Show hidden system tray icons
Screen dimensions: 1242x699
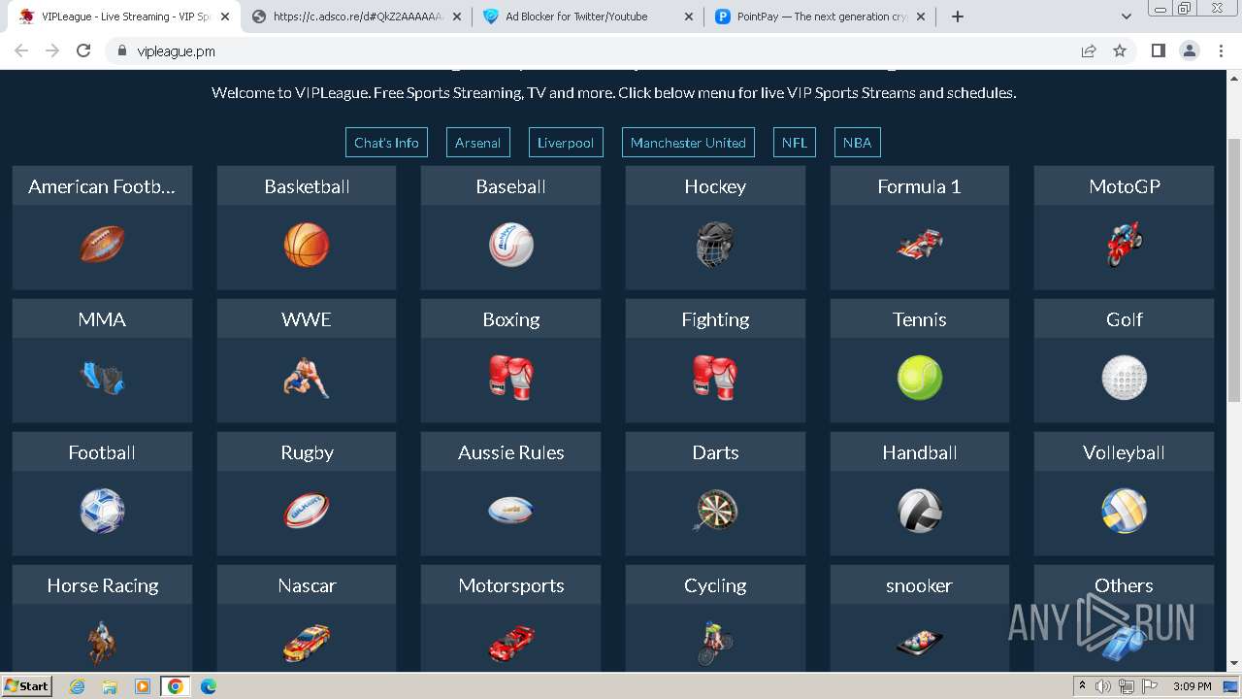pos(1082,686)
